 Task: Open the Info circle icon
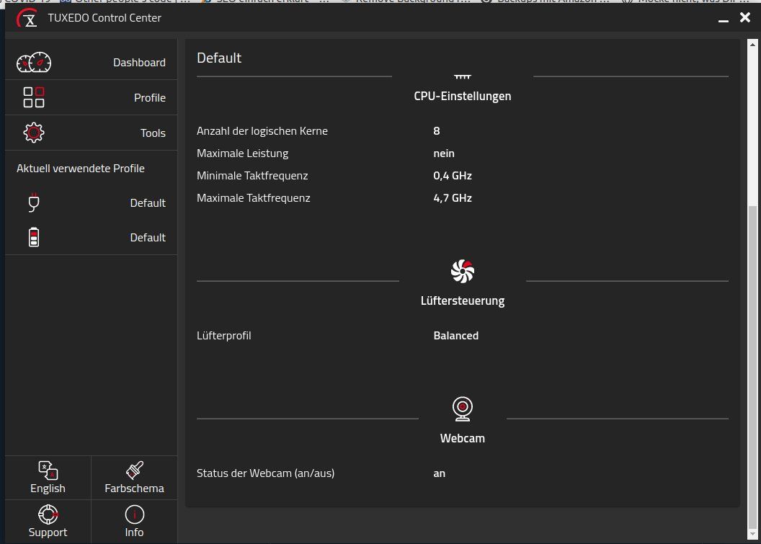pos(135,514)
